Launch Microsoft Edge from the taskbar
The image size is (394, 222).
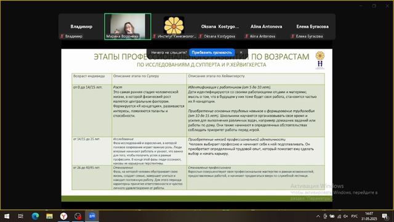(35, 216)
